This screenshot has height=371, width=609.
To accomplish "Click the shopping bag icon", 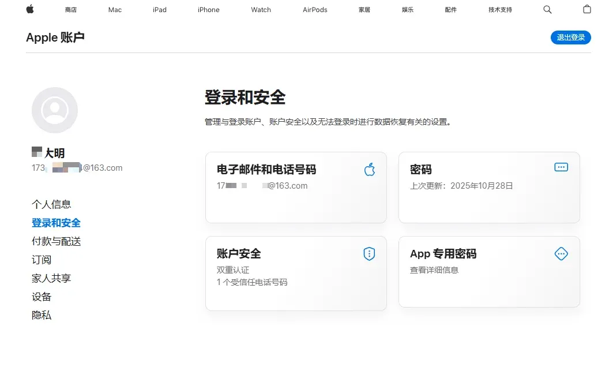I will coord(588,9).
